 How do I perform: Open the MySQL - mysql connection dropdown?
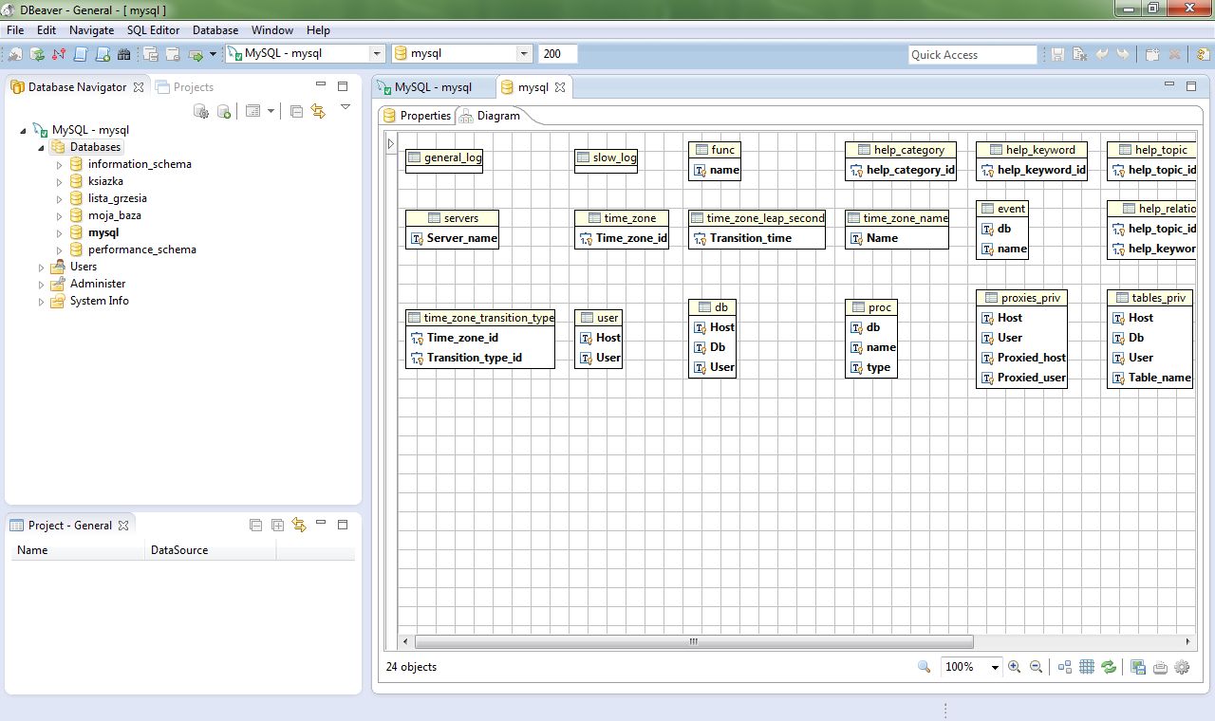(376, 54)
